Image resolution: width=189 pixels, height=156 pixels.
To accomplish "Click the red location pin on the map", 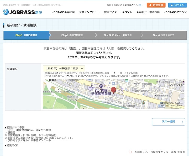I will click(113, 90).
